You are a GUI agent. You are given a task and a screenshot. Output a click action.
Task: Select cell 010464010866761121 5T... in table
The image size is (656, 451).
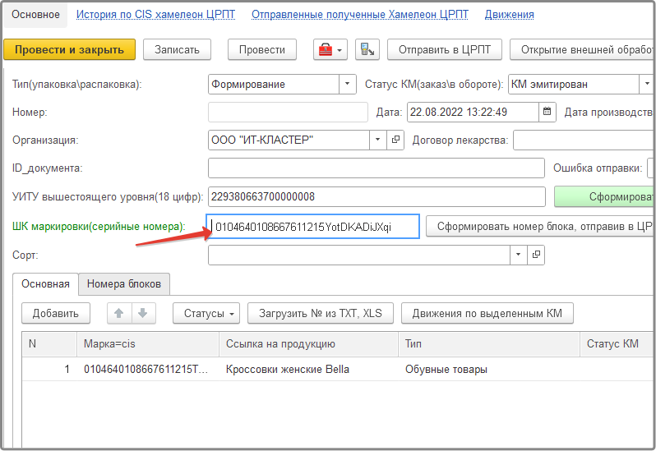pos(148,370)
